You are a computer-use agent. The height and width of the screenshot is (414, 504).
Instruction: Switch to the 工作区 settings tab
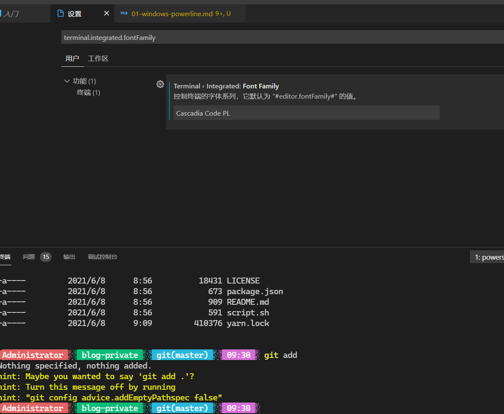click(x=98, y=58)
